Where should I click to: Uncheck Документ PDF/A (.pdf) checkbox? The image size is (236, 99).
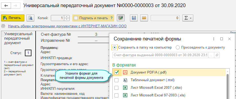tap(117, 72)
